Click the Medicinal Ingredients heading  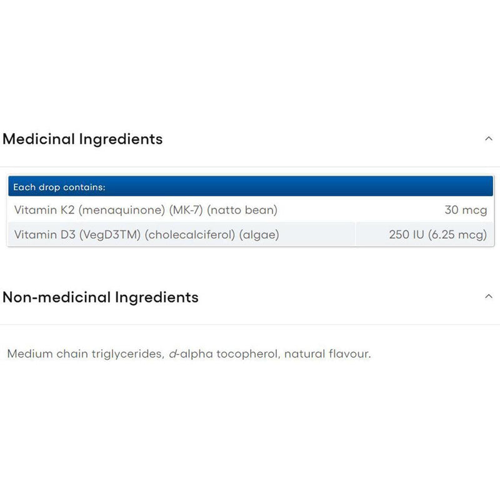point(82,139)
